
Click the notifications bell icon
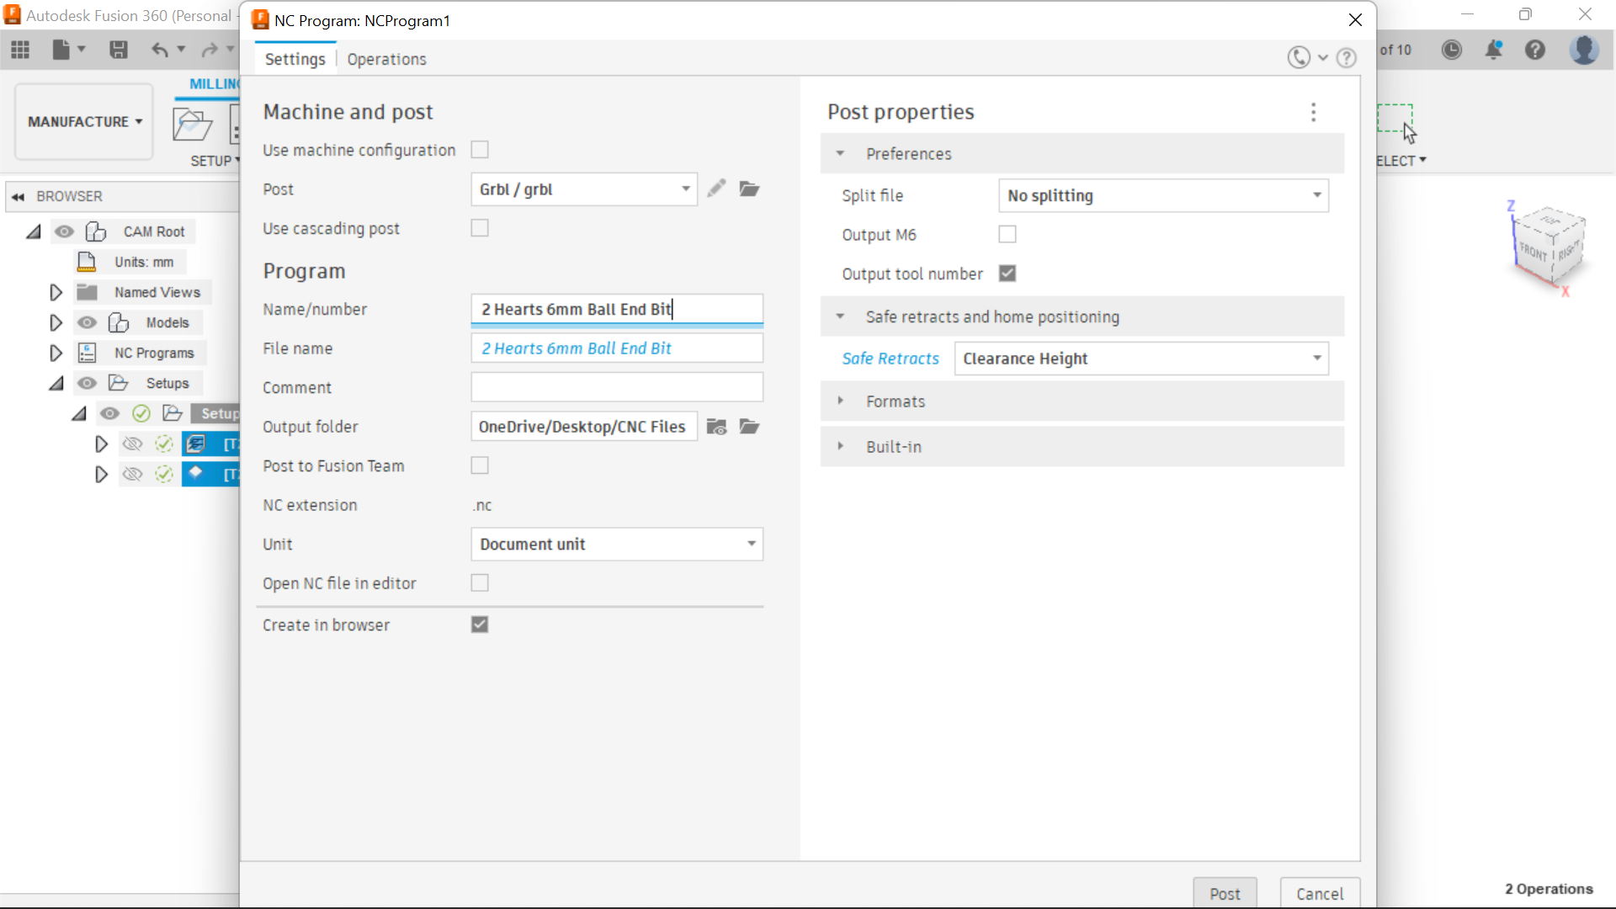1494,50
